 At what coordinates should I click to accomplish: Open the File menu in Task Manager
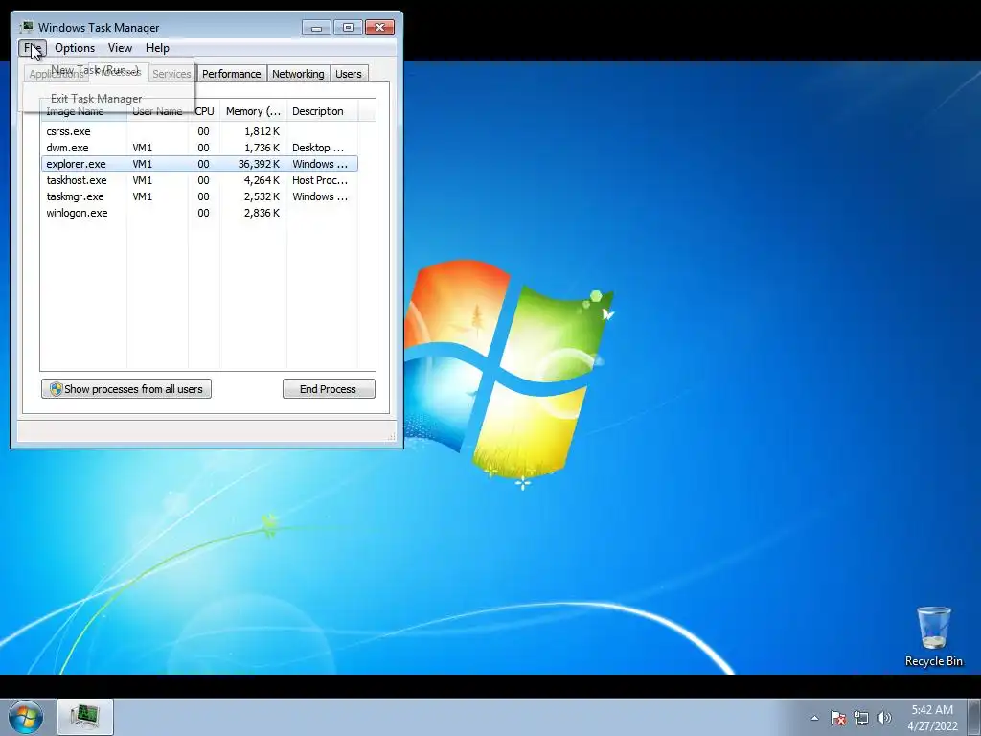coord(32,48)
